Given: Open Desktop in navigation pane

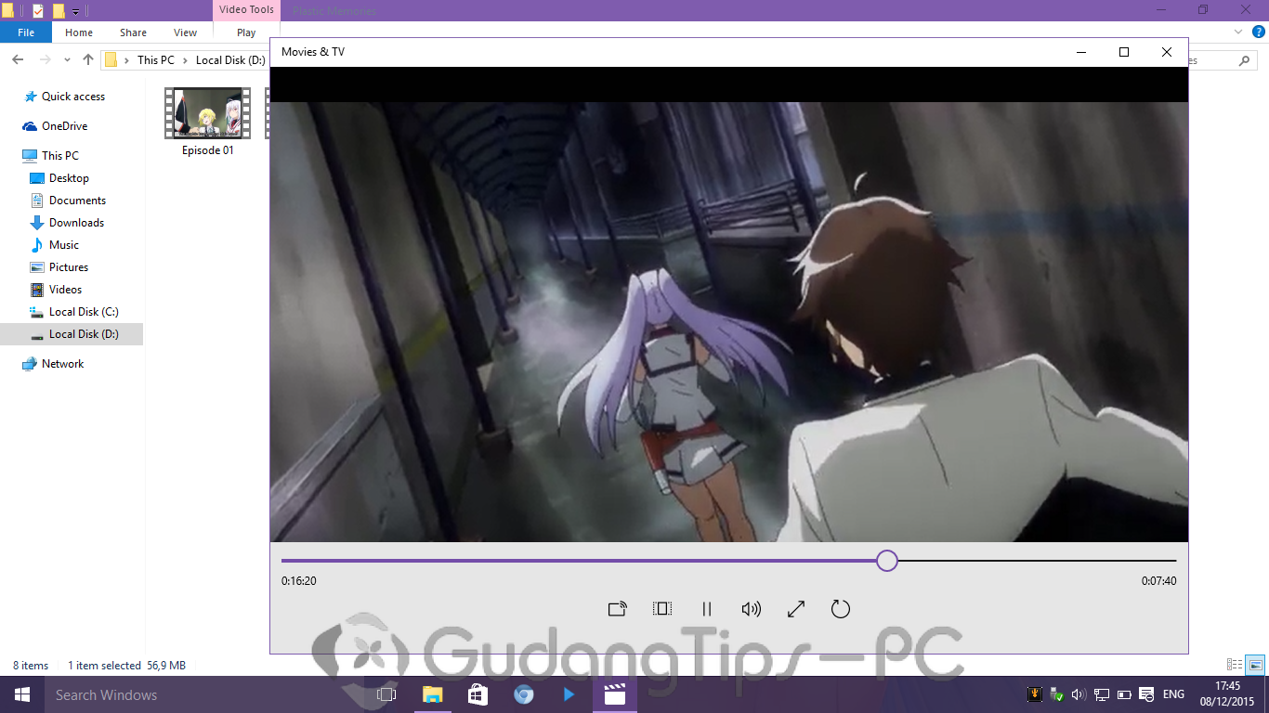Looking at the screenshot, I should 69,178.
